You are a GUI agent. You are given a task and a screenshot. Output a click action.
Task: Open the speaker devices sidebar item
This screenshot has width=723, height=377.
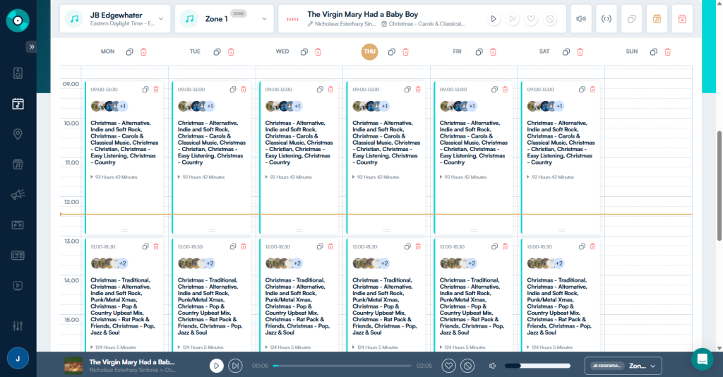[18, 73]
